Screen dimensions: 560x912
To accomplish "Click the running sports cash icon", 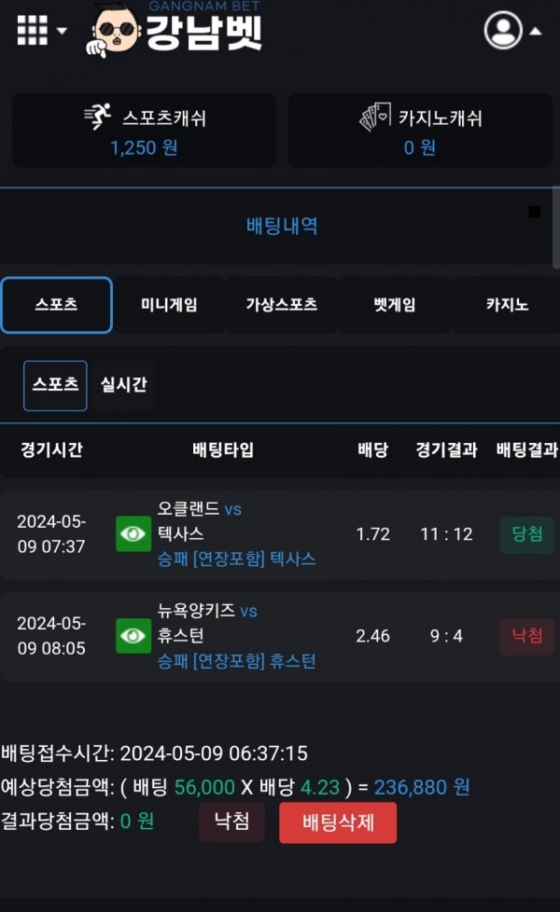I will [97, 117].
